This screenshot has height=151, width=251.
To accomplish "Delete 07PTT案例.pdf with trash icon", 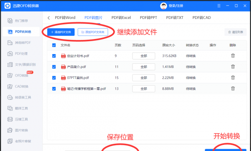I will (233, 78).
